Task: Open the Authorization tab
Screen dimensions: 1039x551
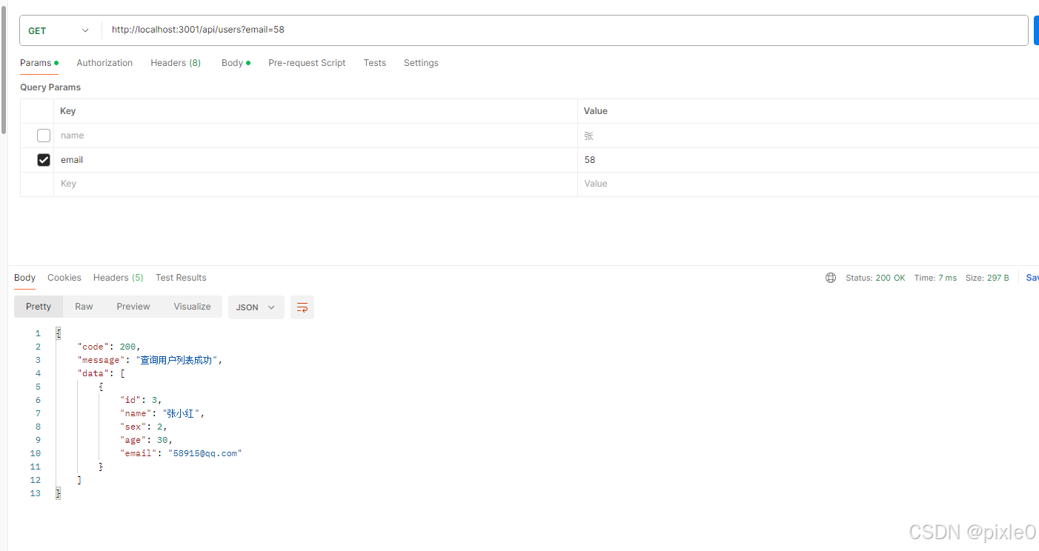Action: click(x=104, y=63)
